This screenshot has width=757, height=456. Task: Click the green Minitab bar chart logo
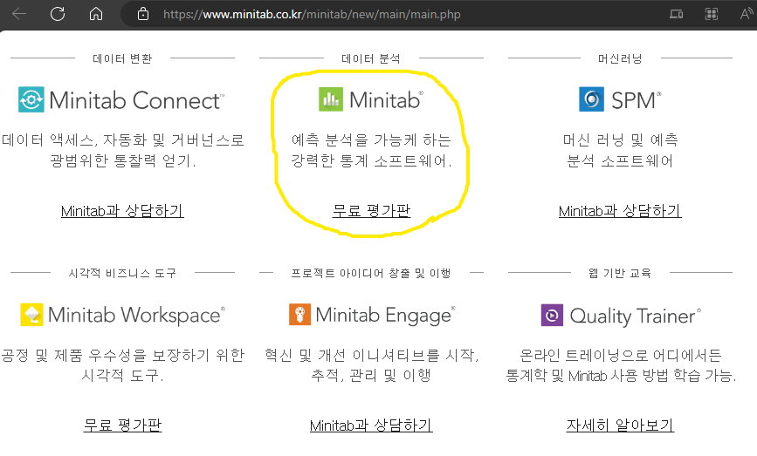pos(331,99)
